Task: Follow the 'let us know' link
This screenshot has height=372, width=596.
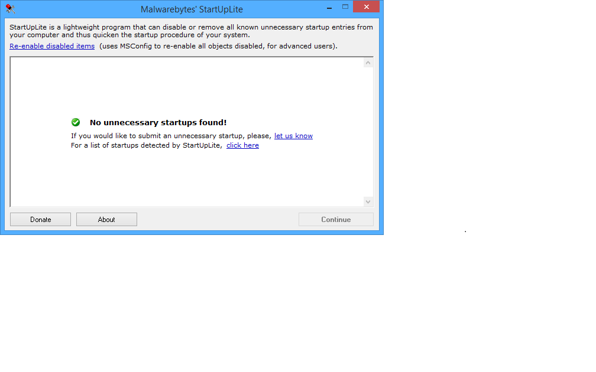Action: (x=293, y=136)
